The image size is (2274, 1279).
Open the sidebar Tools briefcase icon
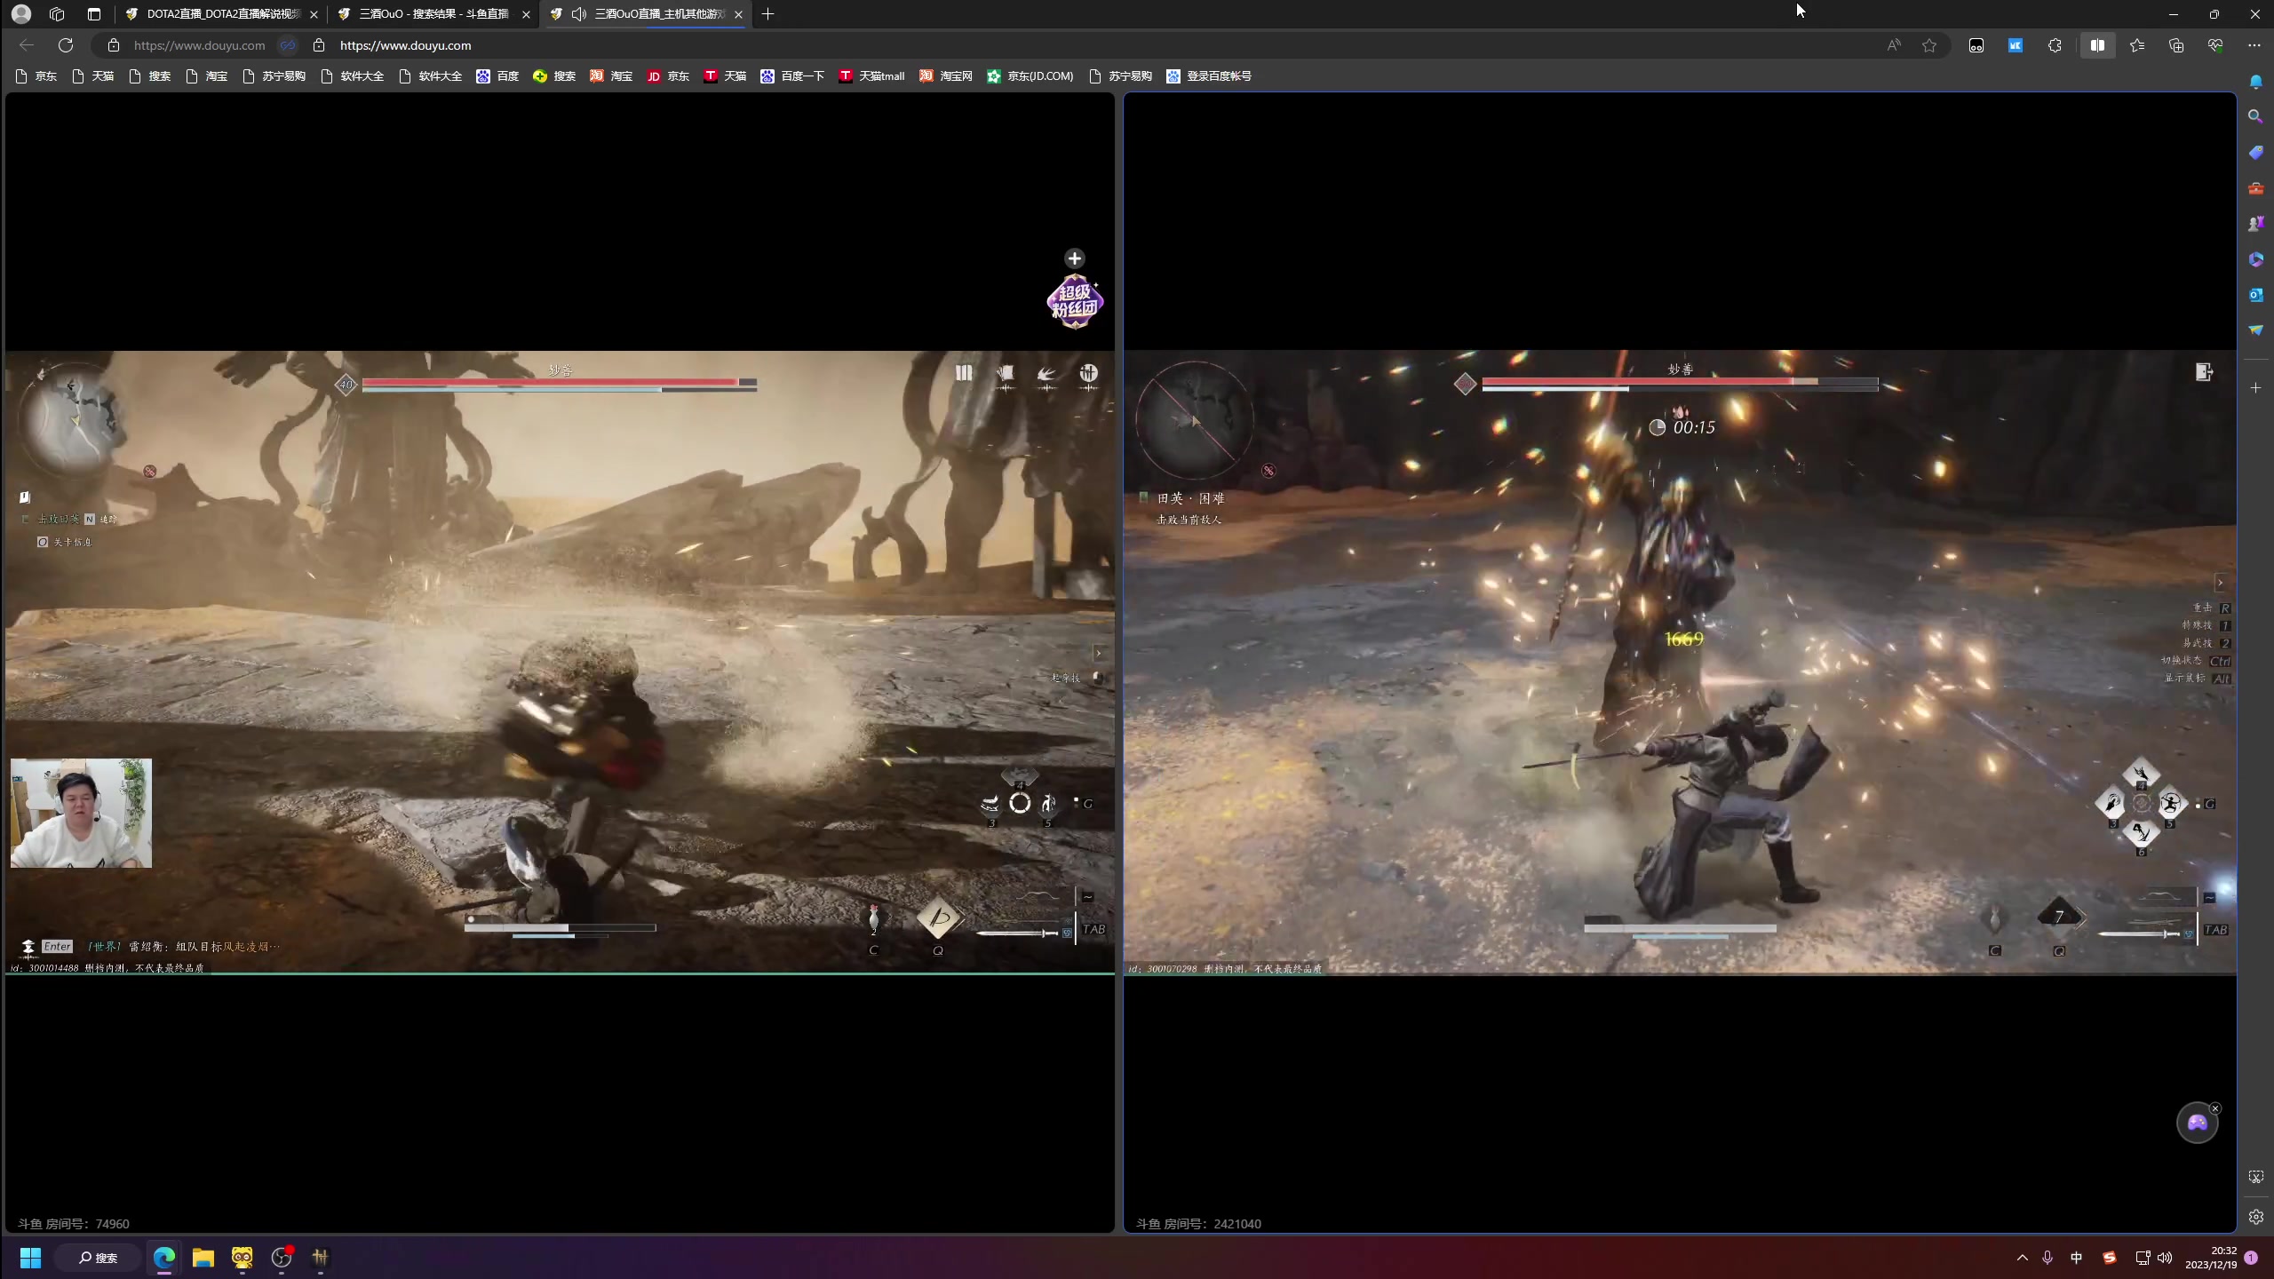click(2255, 188)
